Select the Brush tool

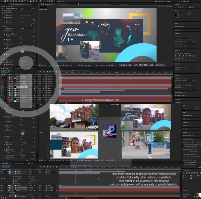coord(28,1)
